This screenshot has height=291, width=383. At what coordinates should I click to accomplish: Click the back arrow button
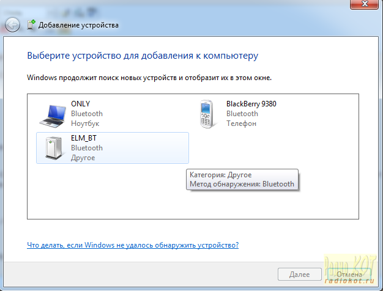[x=12, y=24]
